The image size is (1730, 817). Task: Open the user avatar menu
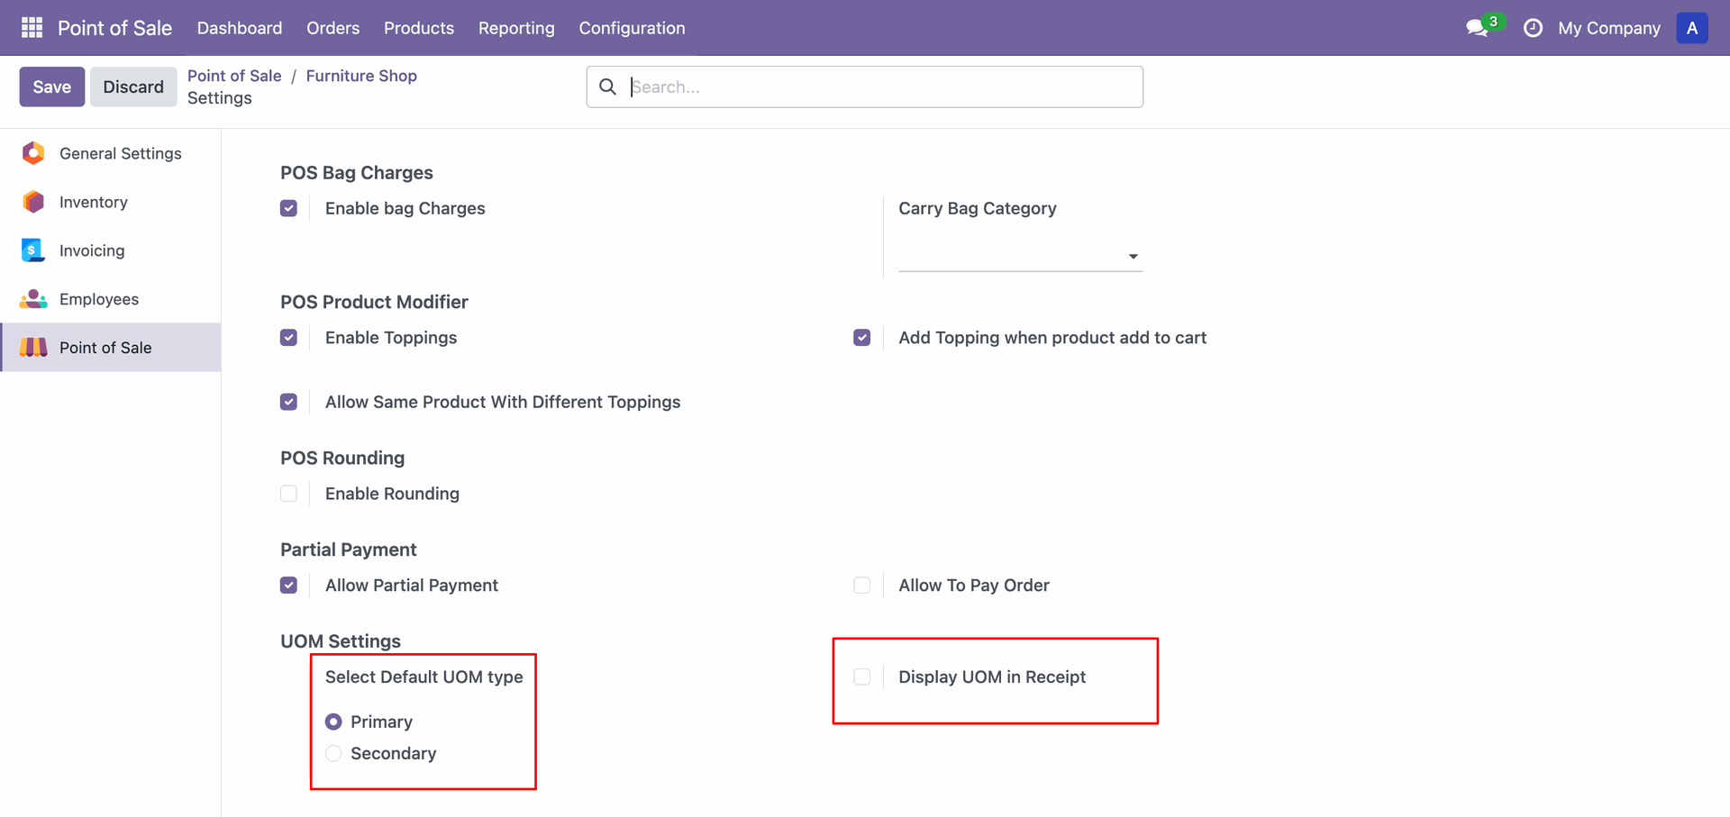pos(1691,28)
